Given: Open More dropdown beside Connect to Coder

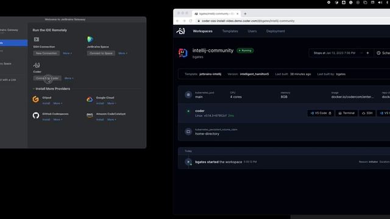Looking at the screenshot, I should (x=69, y=78).
